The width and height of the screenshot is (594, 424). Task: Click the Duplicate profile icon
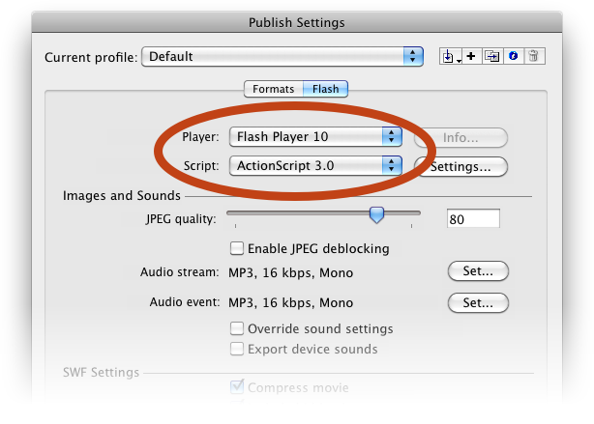[x=492, y=56]
